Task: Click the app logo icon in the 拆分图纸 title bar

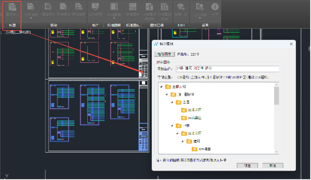Action: pyautogui.click(x=157, y=44)
